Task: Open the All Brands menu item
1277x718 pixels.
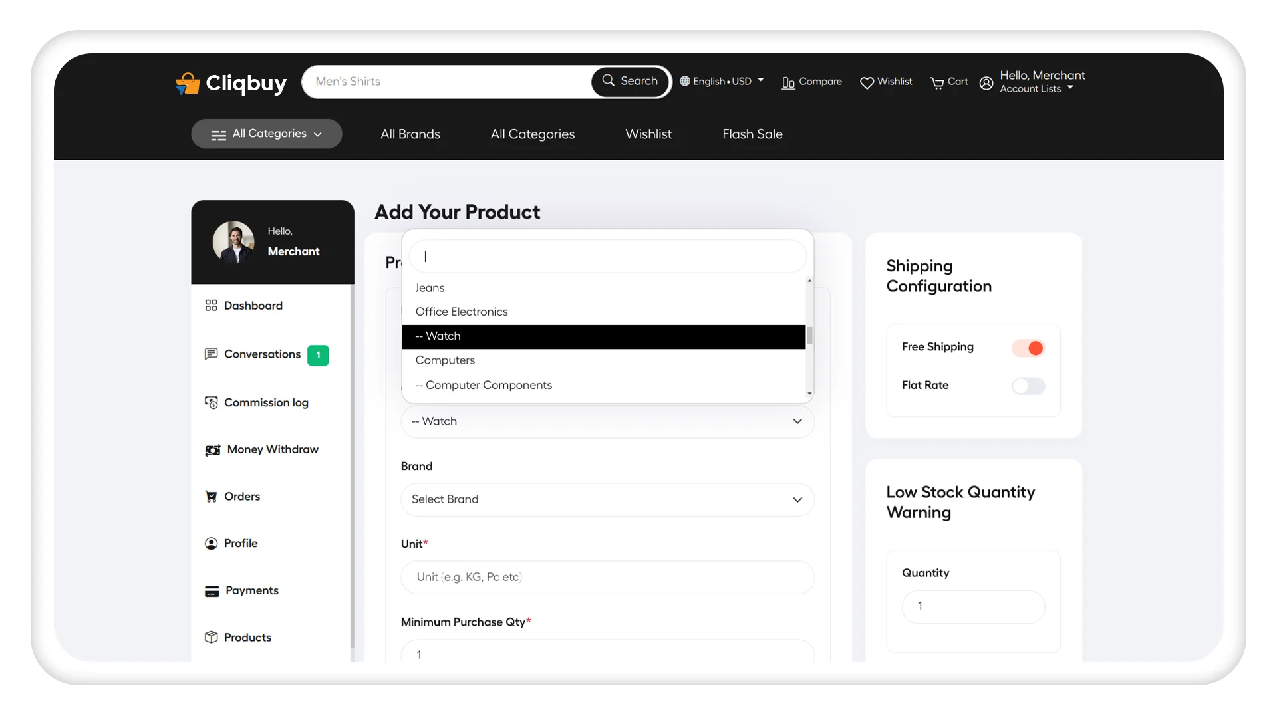Action: pyautogui.click(x=410, y=133)
